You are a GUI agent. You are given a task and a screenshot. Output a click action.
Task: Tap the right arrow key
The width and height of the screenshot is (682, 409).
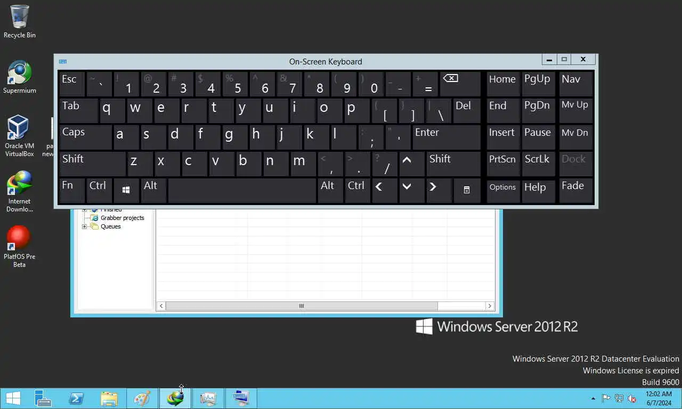[439, 191]
